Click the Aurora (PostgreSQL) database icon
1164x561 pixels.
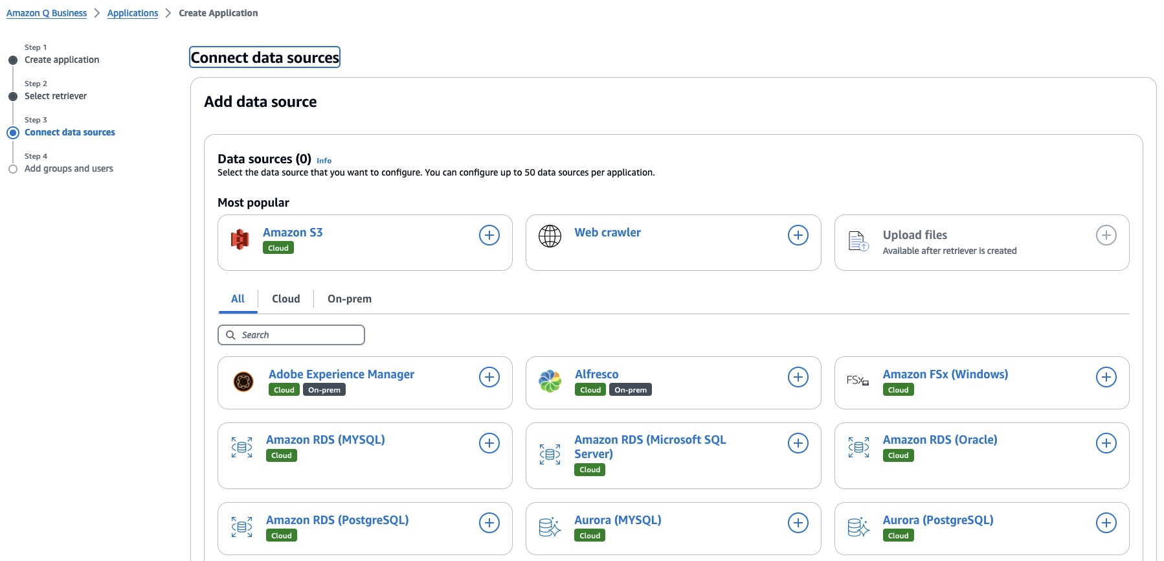(859, 527)
